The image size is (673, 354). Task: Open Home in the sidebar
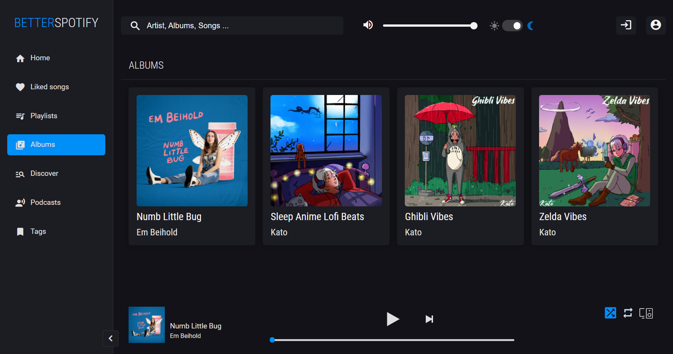click(56, 58)
